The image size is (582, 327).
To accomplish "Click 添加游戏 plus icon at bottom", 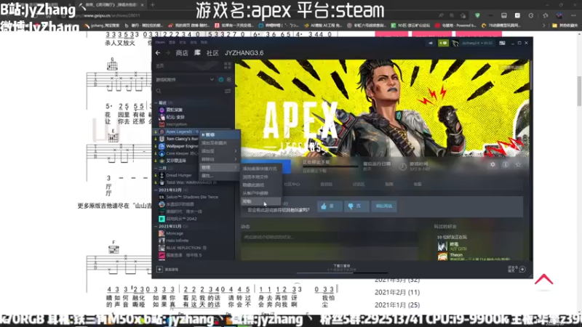I will coord(159,270).
